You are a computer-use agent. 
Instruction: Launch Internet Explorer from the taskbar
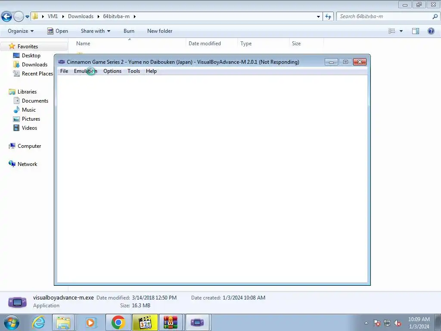point(38,322)
